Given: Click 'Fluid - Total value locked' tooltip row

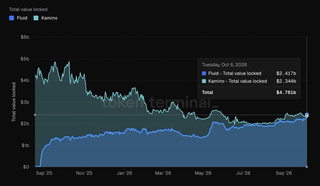Looking at the screenshot, I should (x=249, y=73).
